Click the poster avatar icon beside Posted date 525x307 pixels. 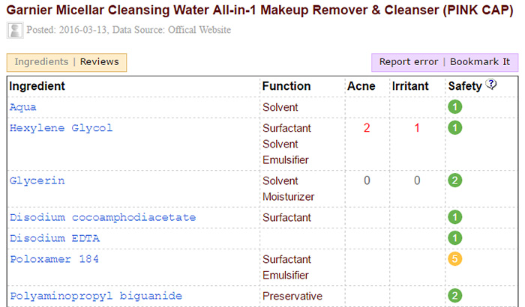pos(15,30)
